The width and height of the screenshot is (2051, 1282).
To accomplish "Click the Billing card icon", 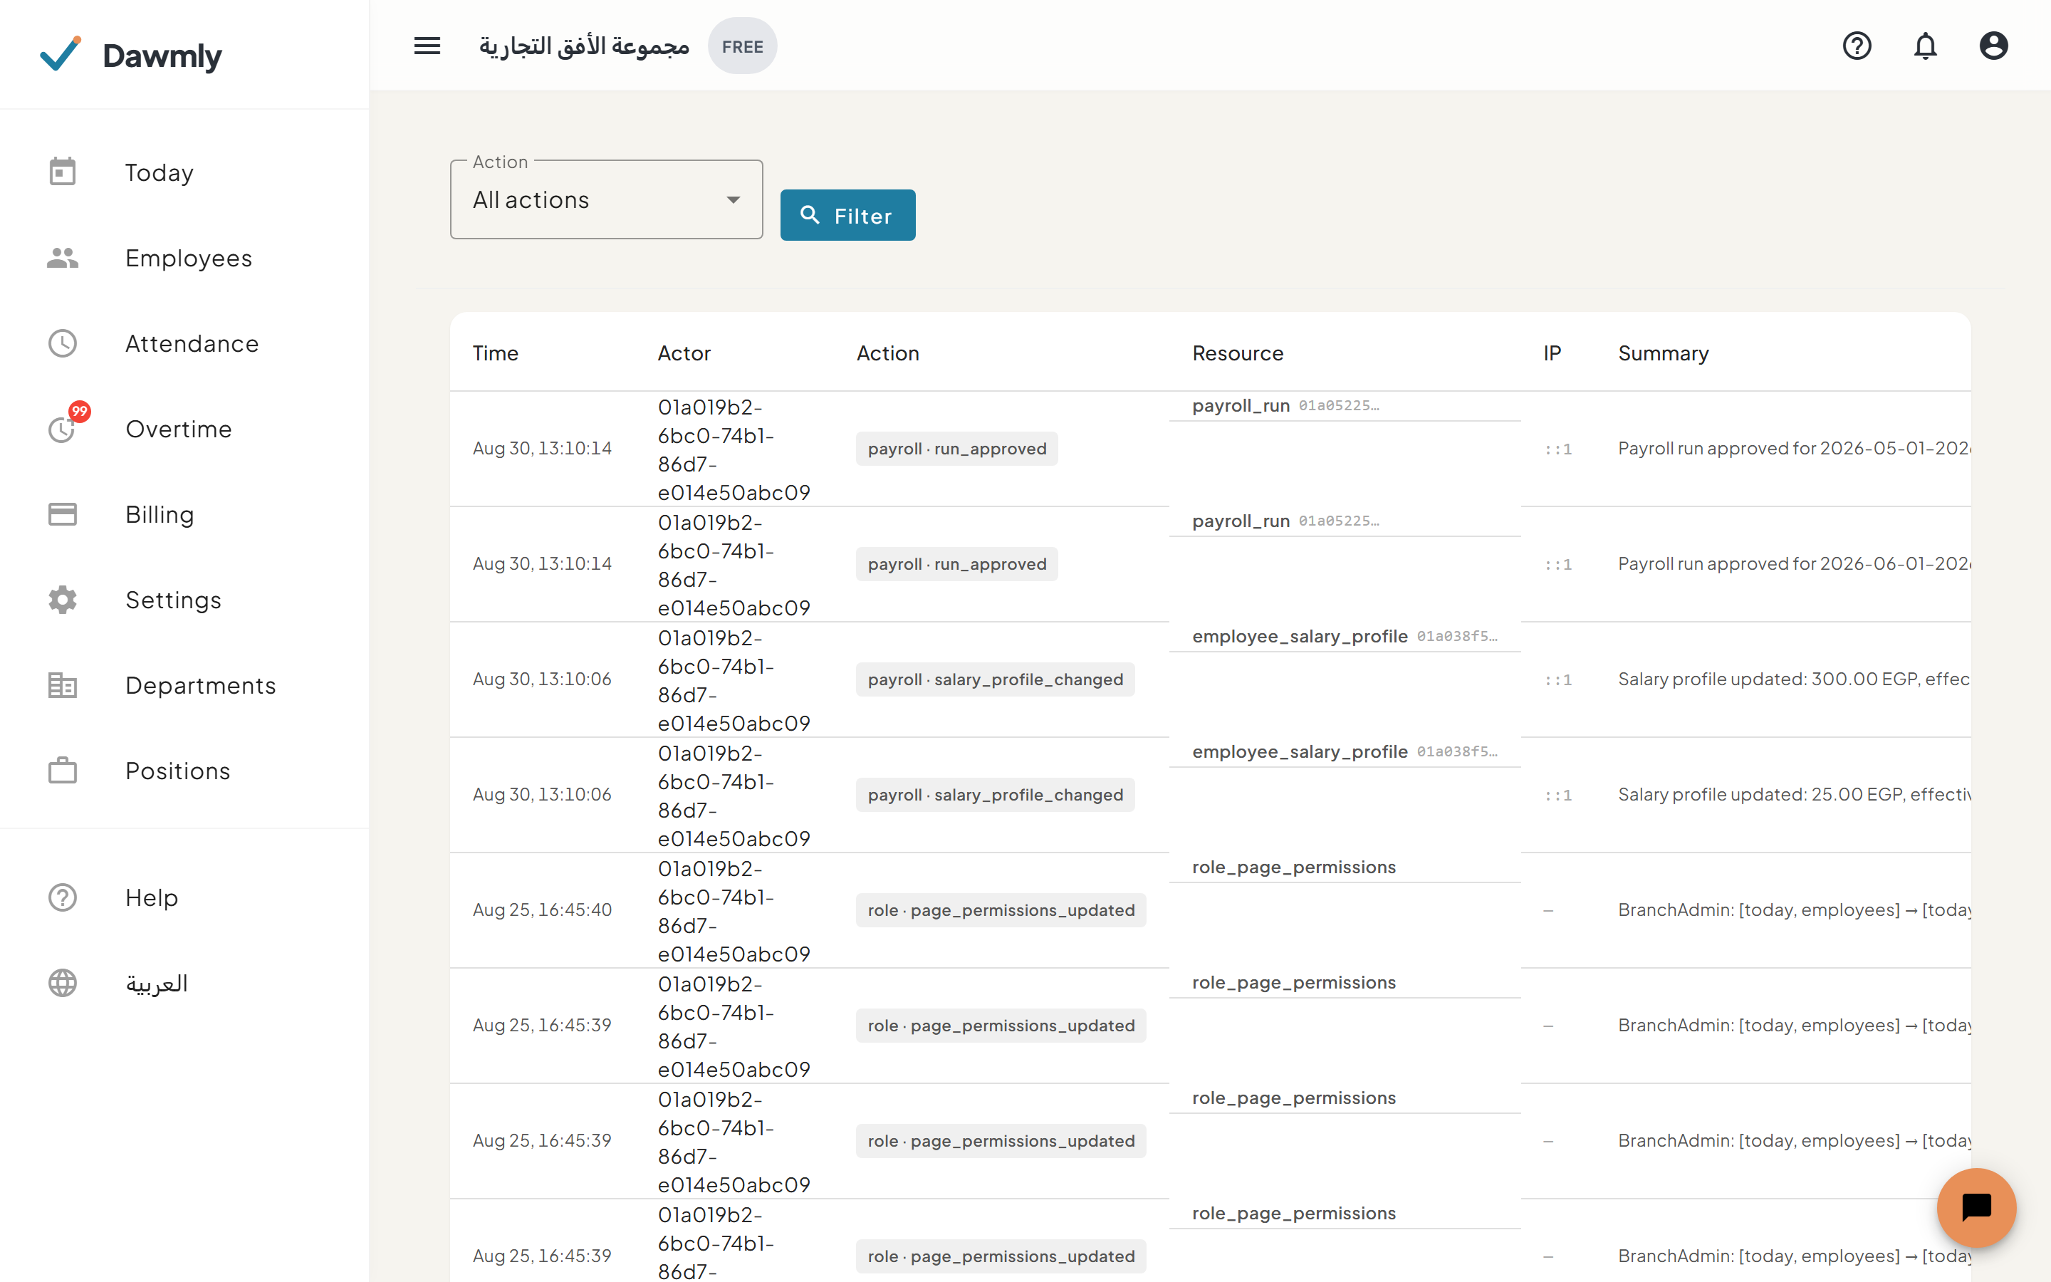I will click(63, 515).
